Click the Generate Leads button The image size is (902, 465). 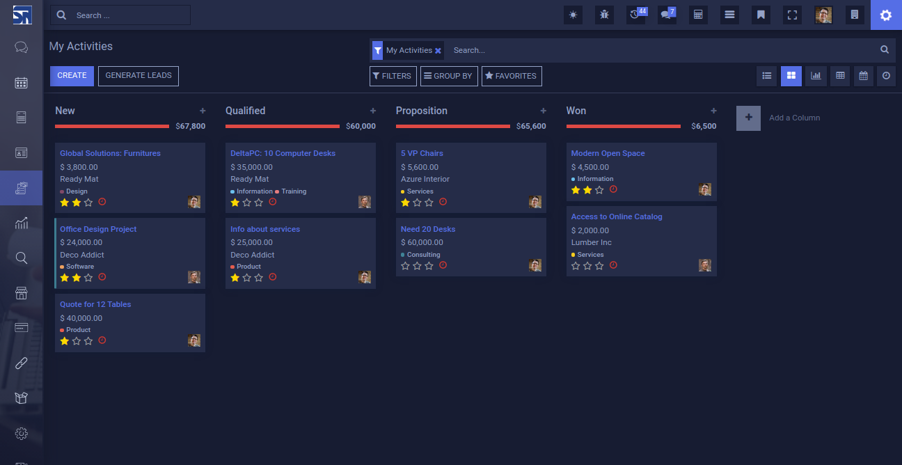pos(139,76)
